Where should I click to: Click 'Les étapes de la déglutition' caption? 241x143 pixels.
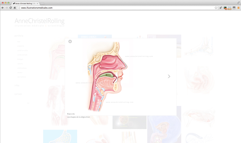(79, 117)
